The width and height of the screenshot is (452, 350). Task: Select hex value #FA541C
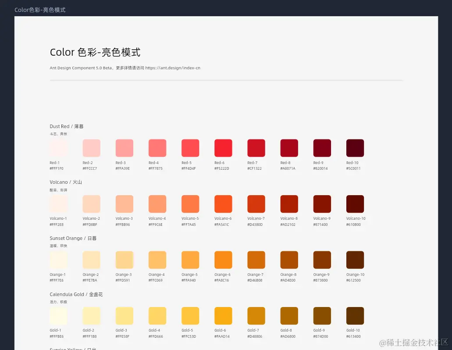click(x=222, y=225)
